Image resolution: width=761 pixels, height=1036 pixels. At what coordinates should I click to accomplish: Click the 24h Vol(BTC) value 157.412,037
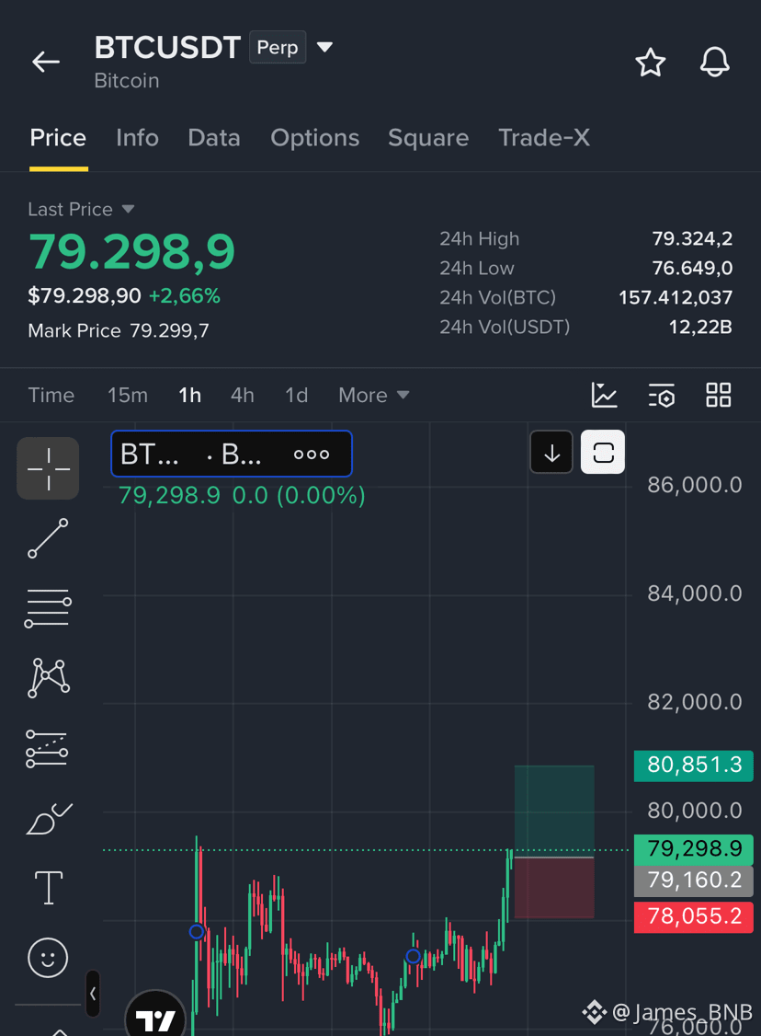point(676,298)
